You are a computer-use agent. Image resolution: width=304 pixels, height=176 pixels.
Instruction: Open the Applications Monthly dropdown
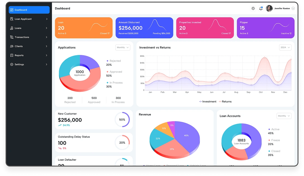tap(123, 47)
